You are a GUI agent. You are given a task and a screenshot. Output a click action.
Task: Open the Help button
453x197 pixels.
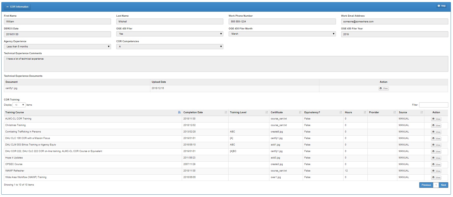pyautogui.click(x=442, y=6)
